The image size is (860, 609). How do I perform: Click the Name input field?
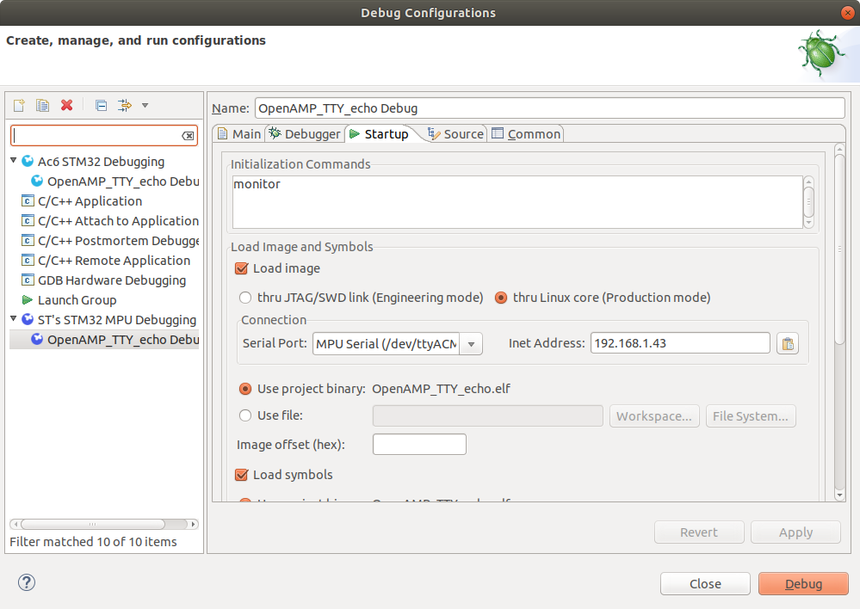point(549,108)
